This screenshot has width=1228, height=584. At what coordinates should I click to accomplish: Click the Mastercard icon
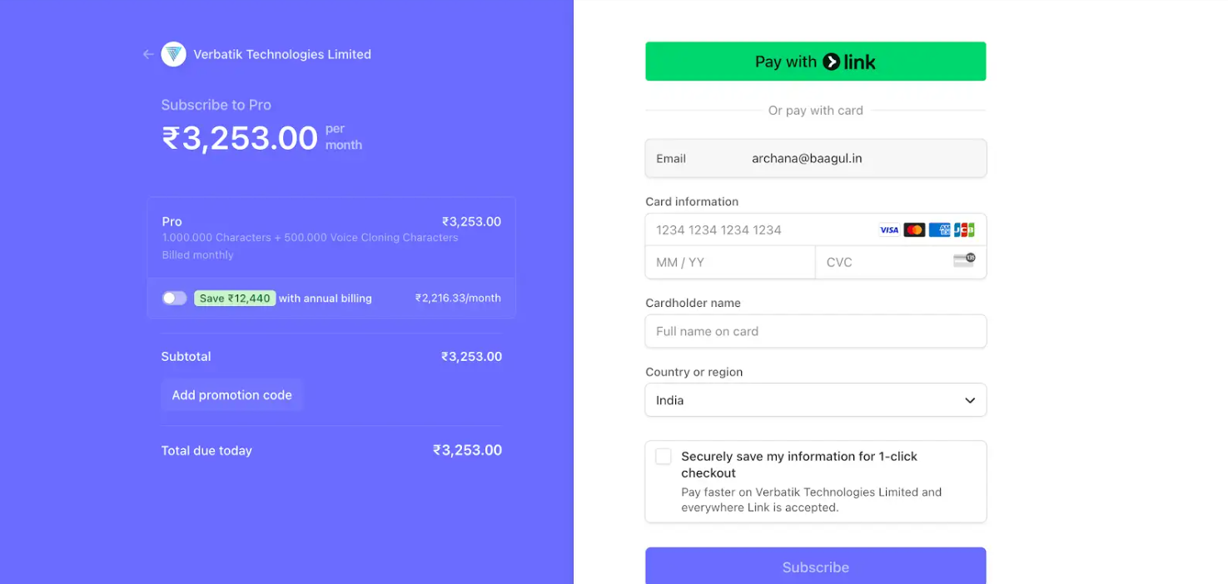point(914,230)
